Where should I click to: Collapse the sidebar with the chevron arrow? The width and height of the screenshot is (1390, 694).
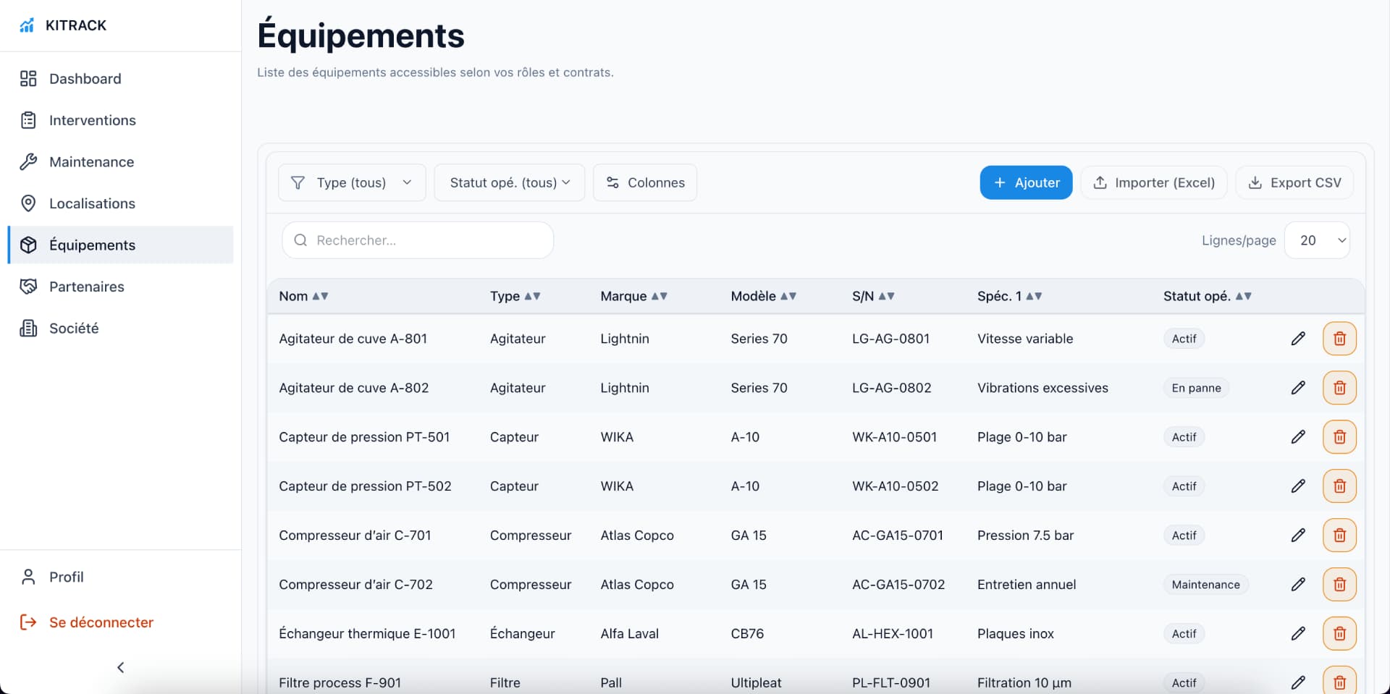click(121, 667)
